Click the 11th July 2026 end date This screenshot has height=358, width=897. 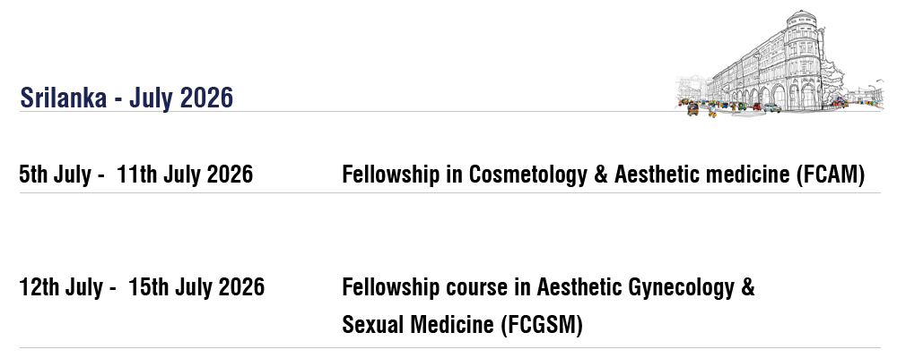(x=184, y=175)
